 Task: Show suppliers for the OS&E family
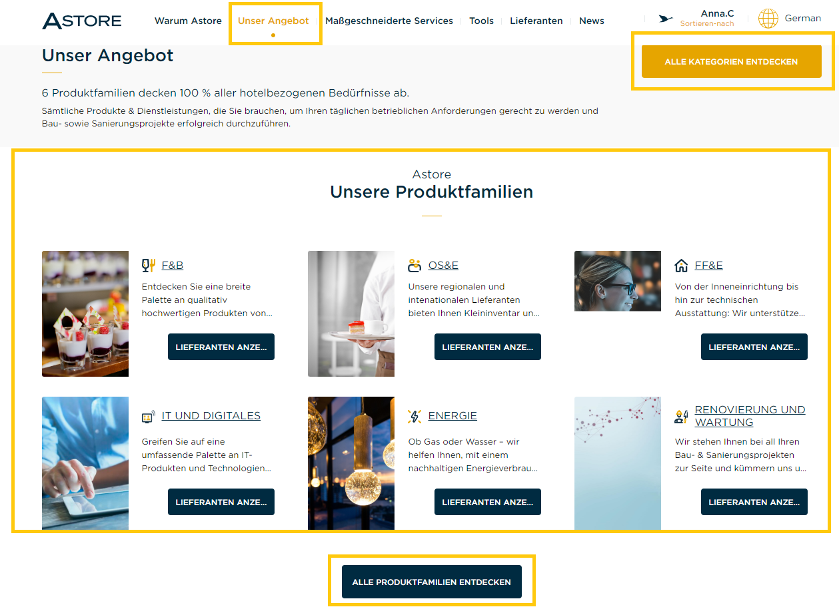[488, 347]
